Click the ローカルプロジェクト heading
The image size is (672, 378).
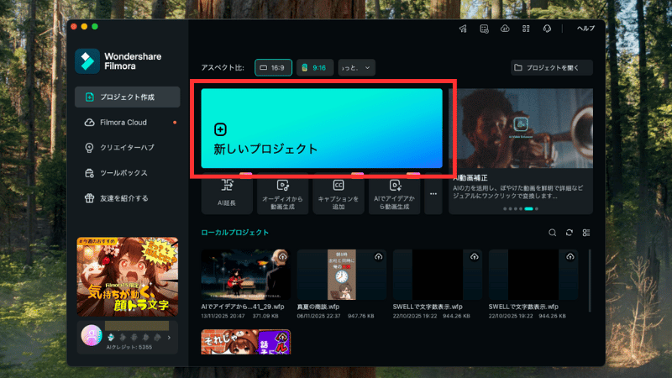click(235, 233)
